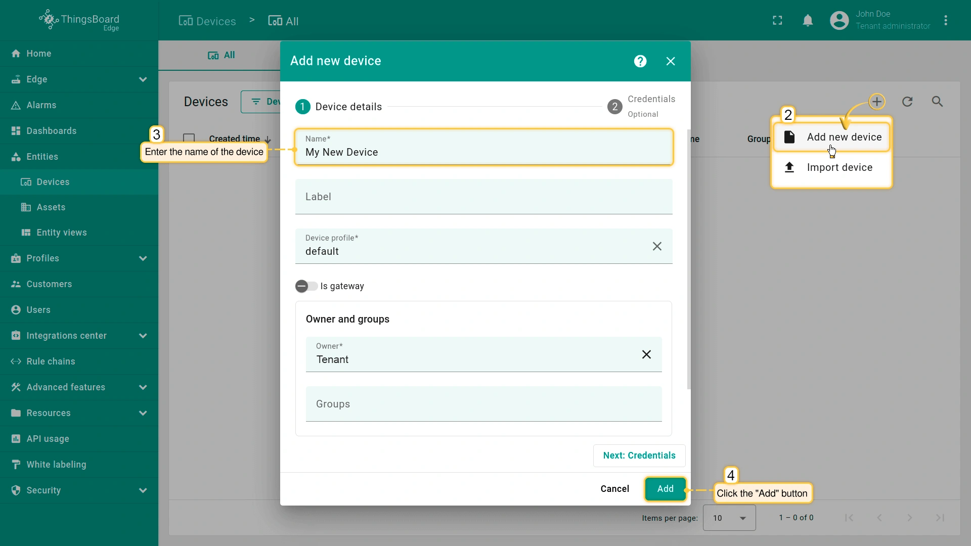Clear the Device profile field with X
This screenshot has height=546, width=971.
pos(657,246)
